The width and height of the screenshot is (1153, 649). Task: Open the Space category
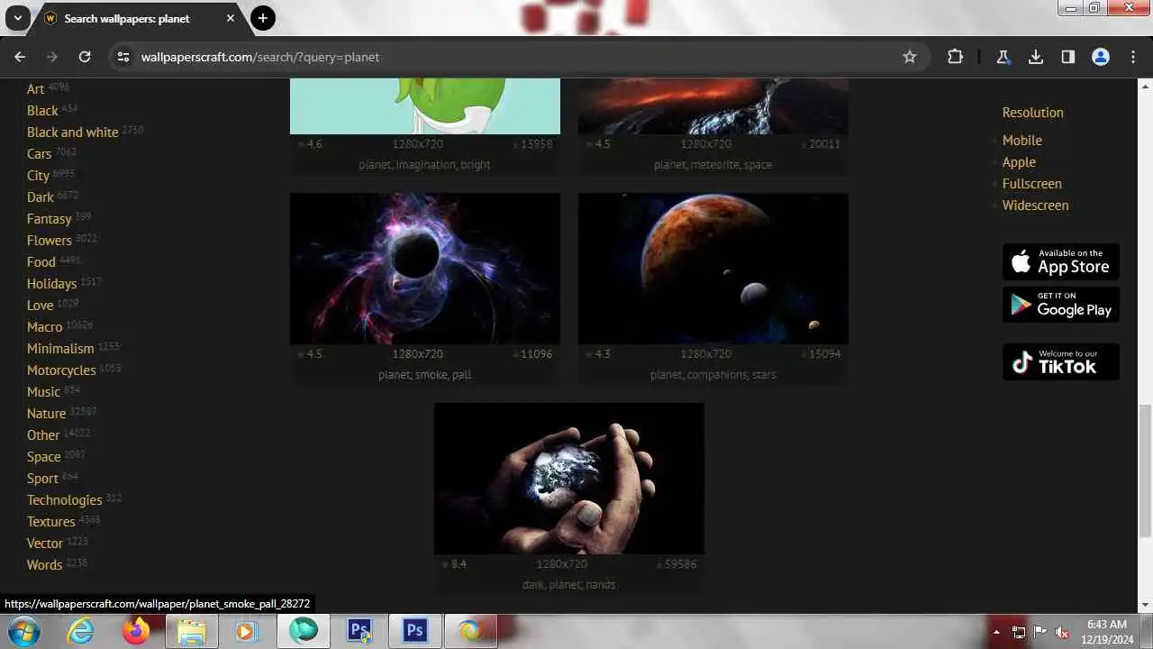(44, 456)
